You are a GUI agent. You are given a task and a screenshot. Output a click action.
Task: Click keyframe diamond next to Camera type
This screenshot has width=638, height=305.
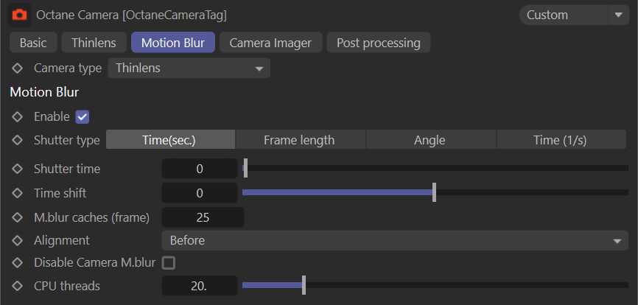click(18, 69)
